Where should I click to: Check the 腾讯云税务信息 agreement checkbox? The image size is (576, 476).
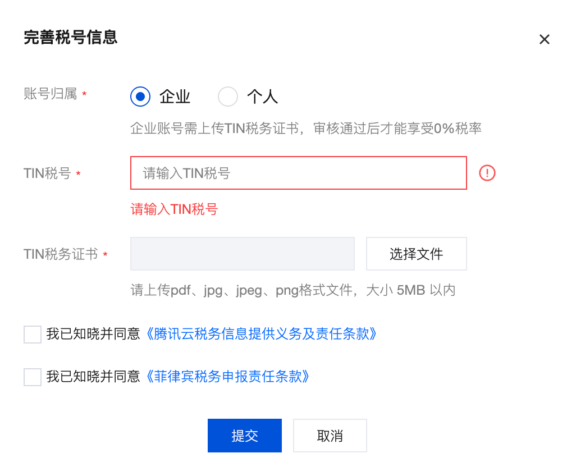33,335
